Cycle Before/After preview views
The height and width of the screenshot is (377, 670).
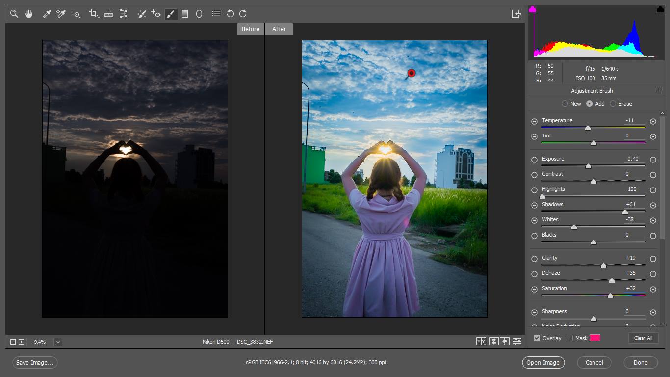click(481, 341)
